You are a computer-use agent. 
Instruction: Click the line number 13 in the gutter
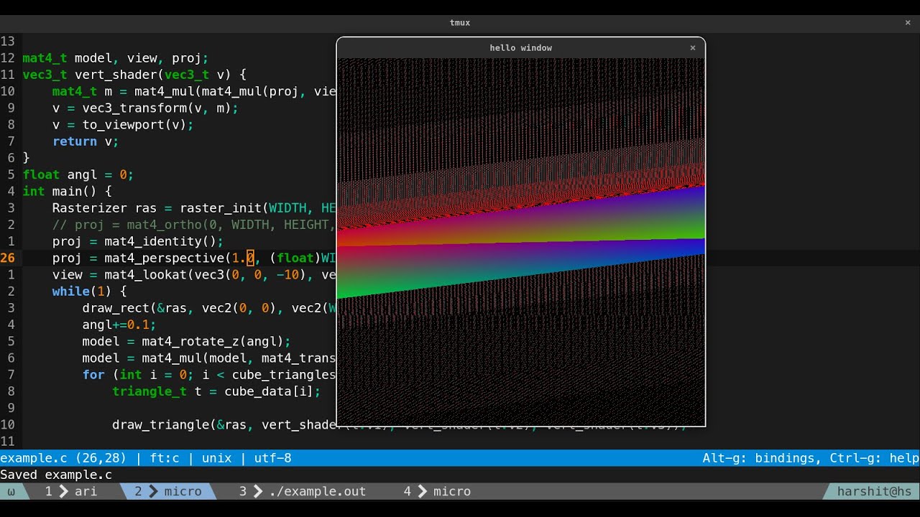pyautogui.click(x=7, y=41)
